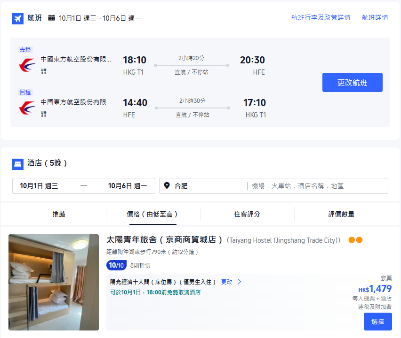Click the 更改航班 button
Screen dimensions: 401x338
point(352,82)
